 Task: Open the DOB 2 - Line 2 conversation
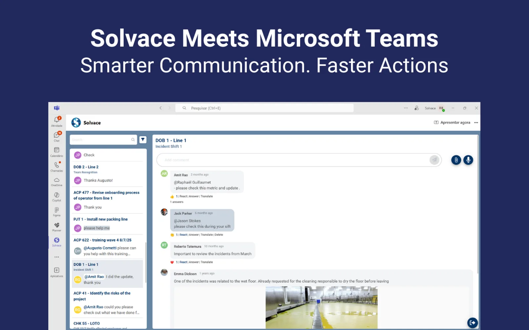[x=108, y=174]
